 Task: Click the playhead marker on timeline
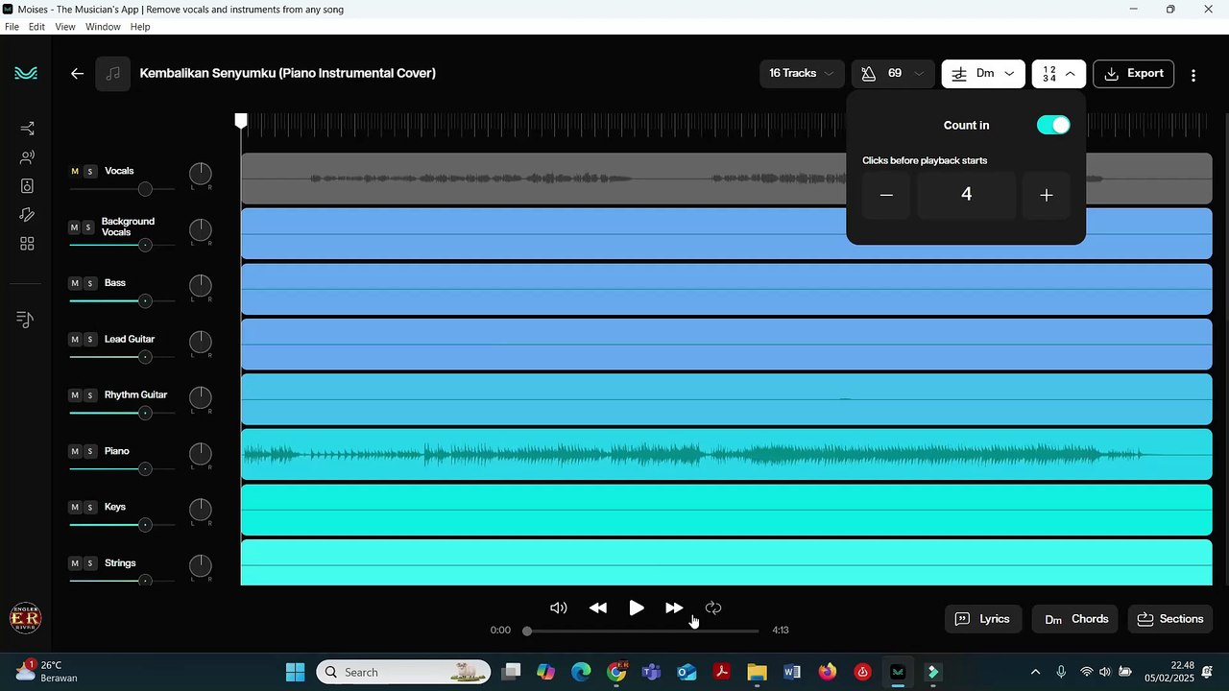(241, 120)
